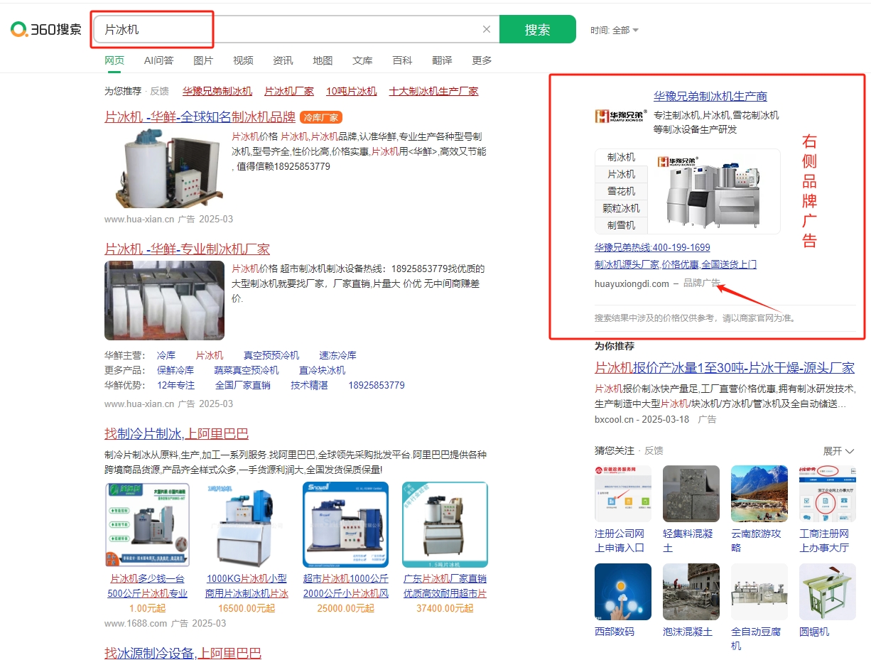
Task: Expand the 猜您关注 section with 展开
Action: pyautogui.click(x=838, y=451)
